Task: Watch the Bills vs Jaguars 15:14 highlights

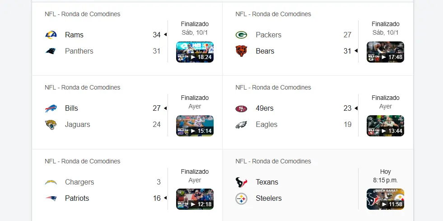Action: tap(195, 126)
